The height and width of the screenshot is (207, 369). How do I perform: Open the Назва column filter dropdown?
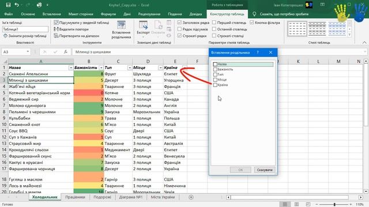point(71,68)
